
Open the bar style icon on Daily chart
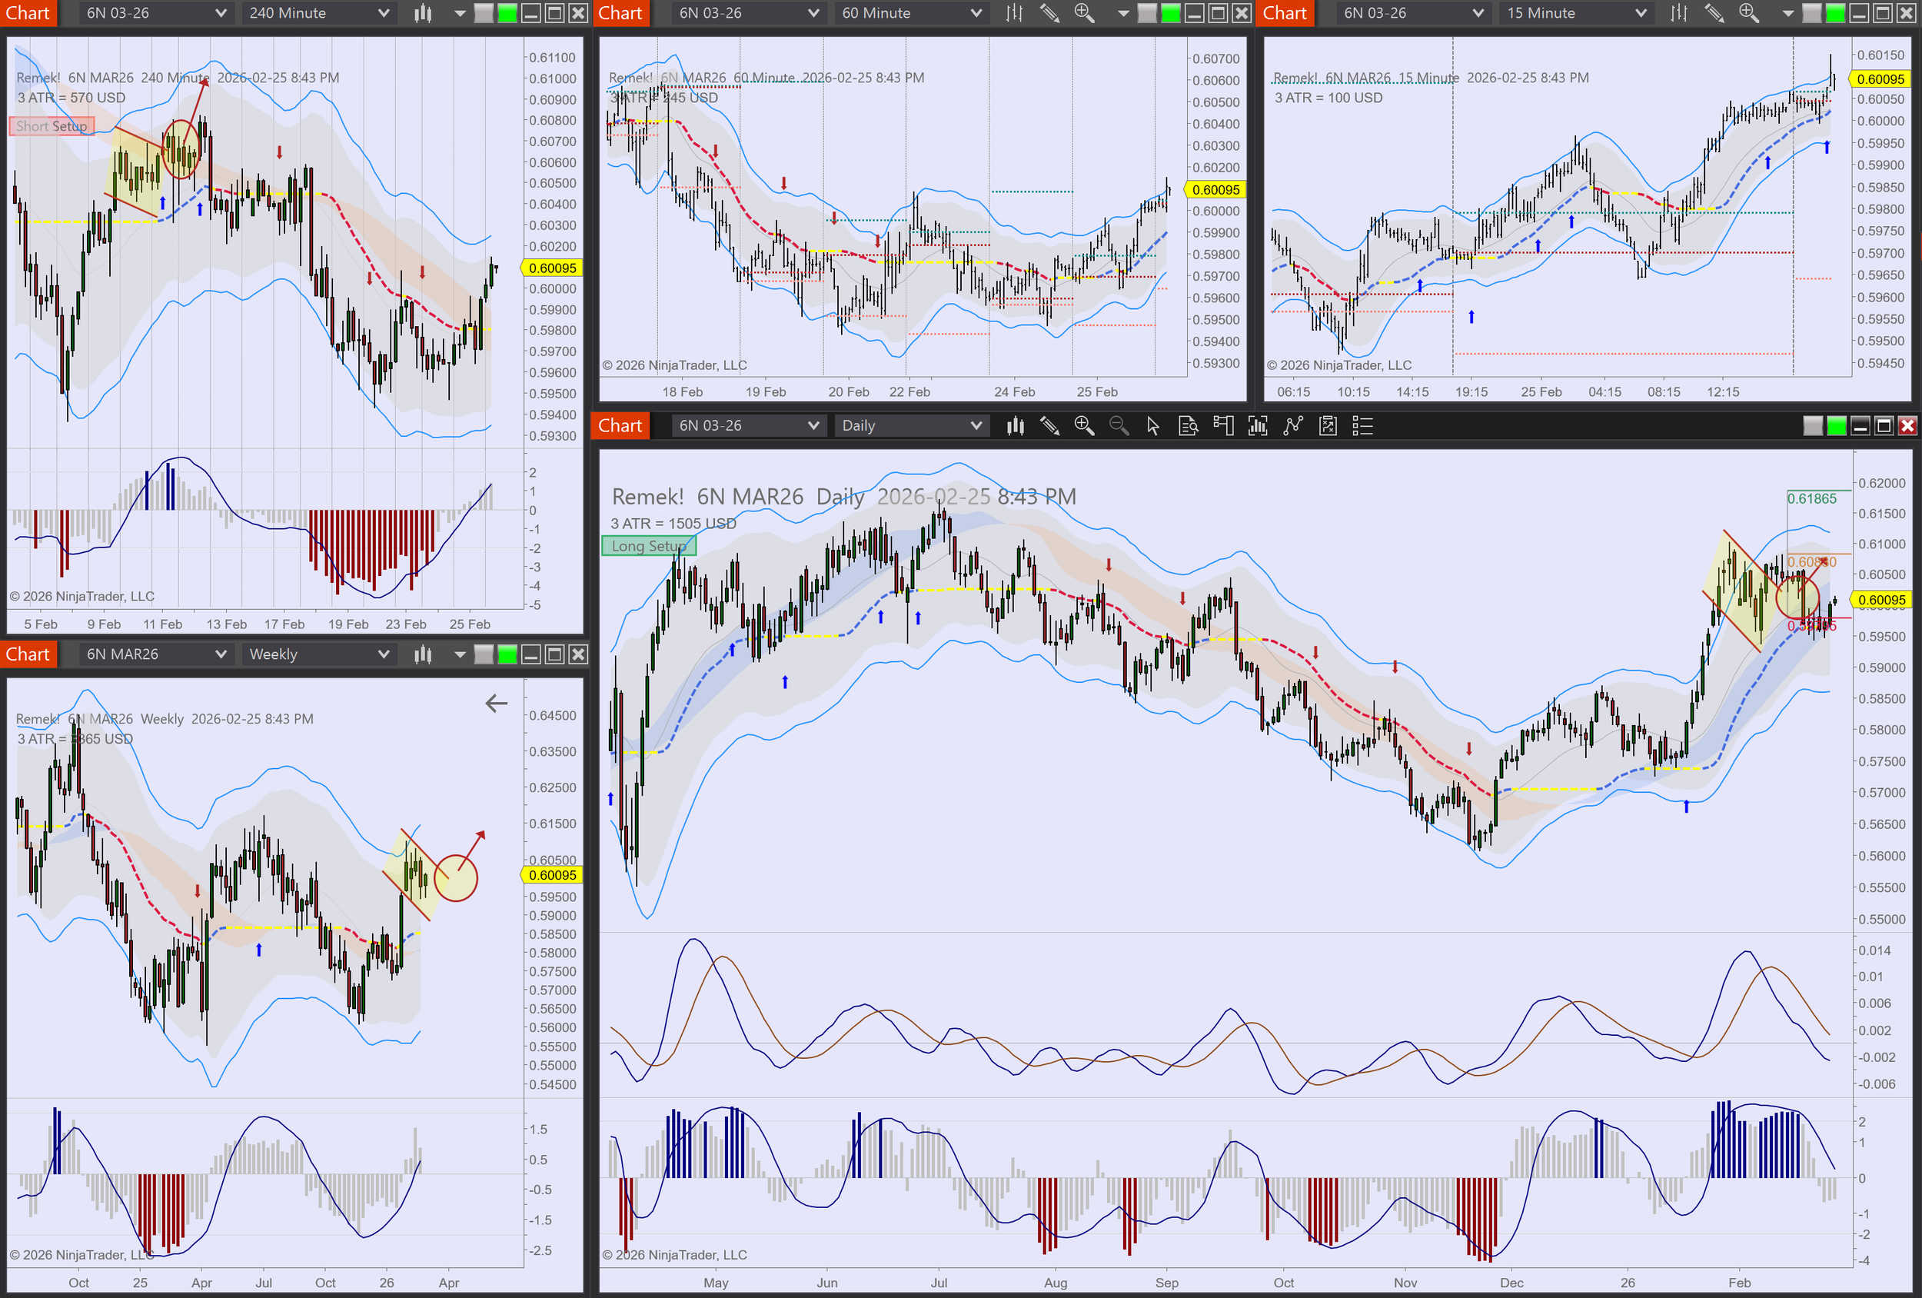(x=1015, y=426)
